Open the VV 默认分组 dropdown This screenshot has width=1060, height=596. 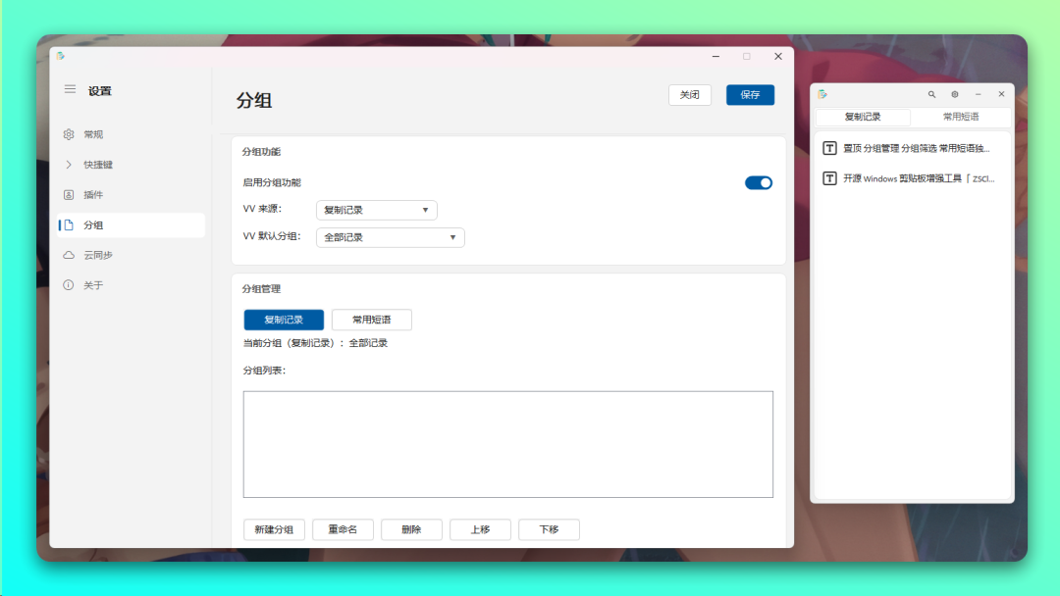coord(390,237)
